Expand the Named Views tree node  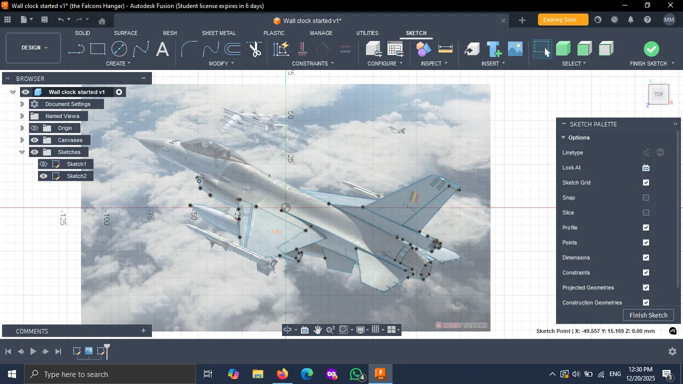(22, 116)
